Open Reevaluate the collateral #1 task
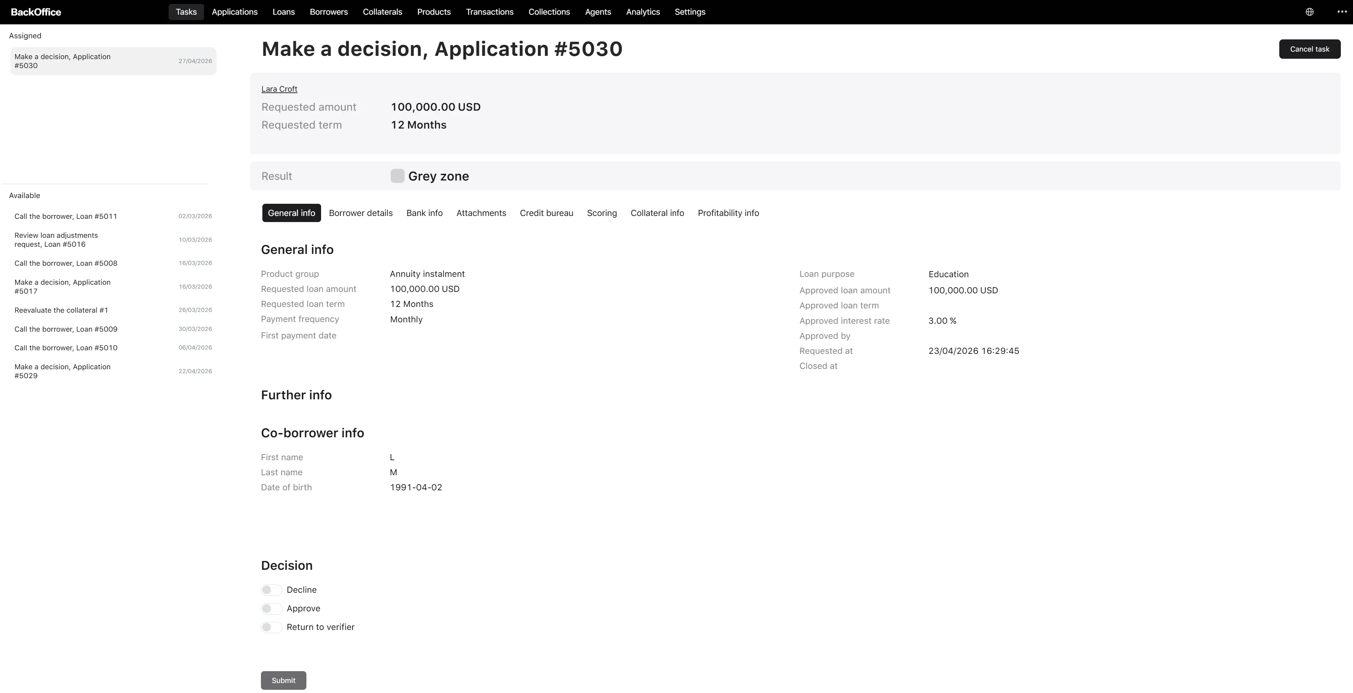Screen dimensions: 1353x693 [113, 310]
